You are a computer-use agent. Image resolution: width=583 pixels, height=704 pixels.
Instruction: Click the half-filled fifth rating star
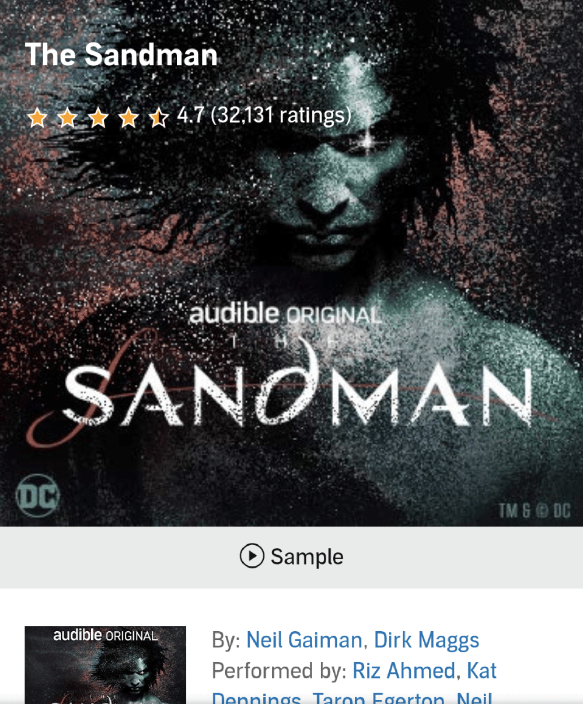click(x=159, y=117)
